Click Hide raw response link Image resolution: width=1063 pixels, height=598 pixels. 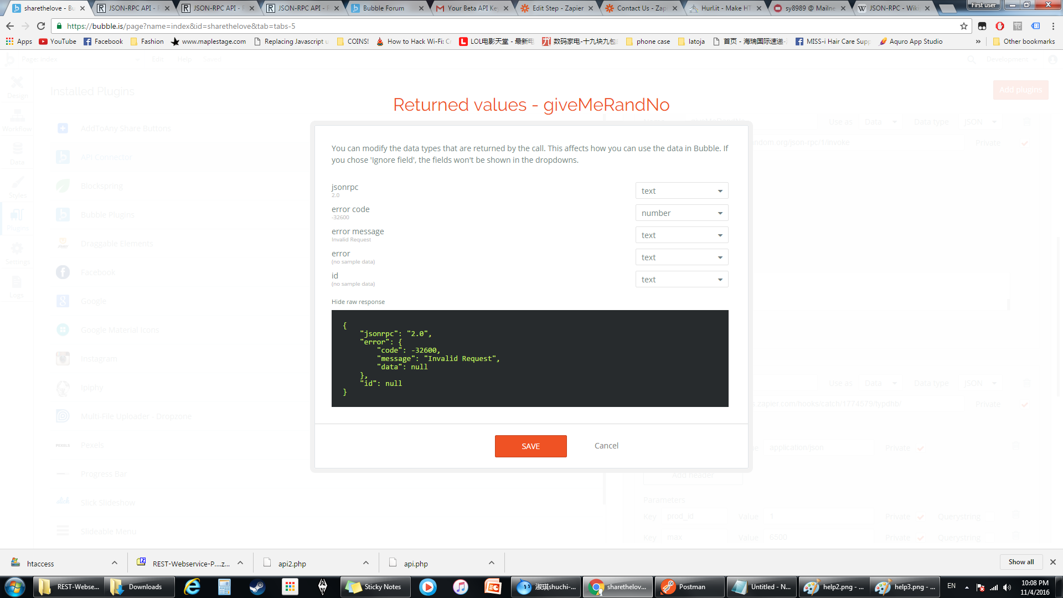[x=358, y=302]
